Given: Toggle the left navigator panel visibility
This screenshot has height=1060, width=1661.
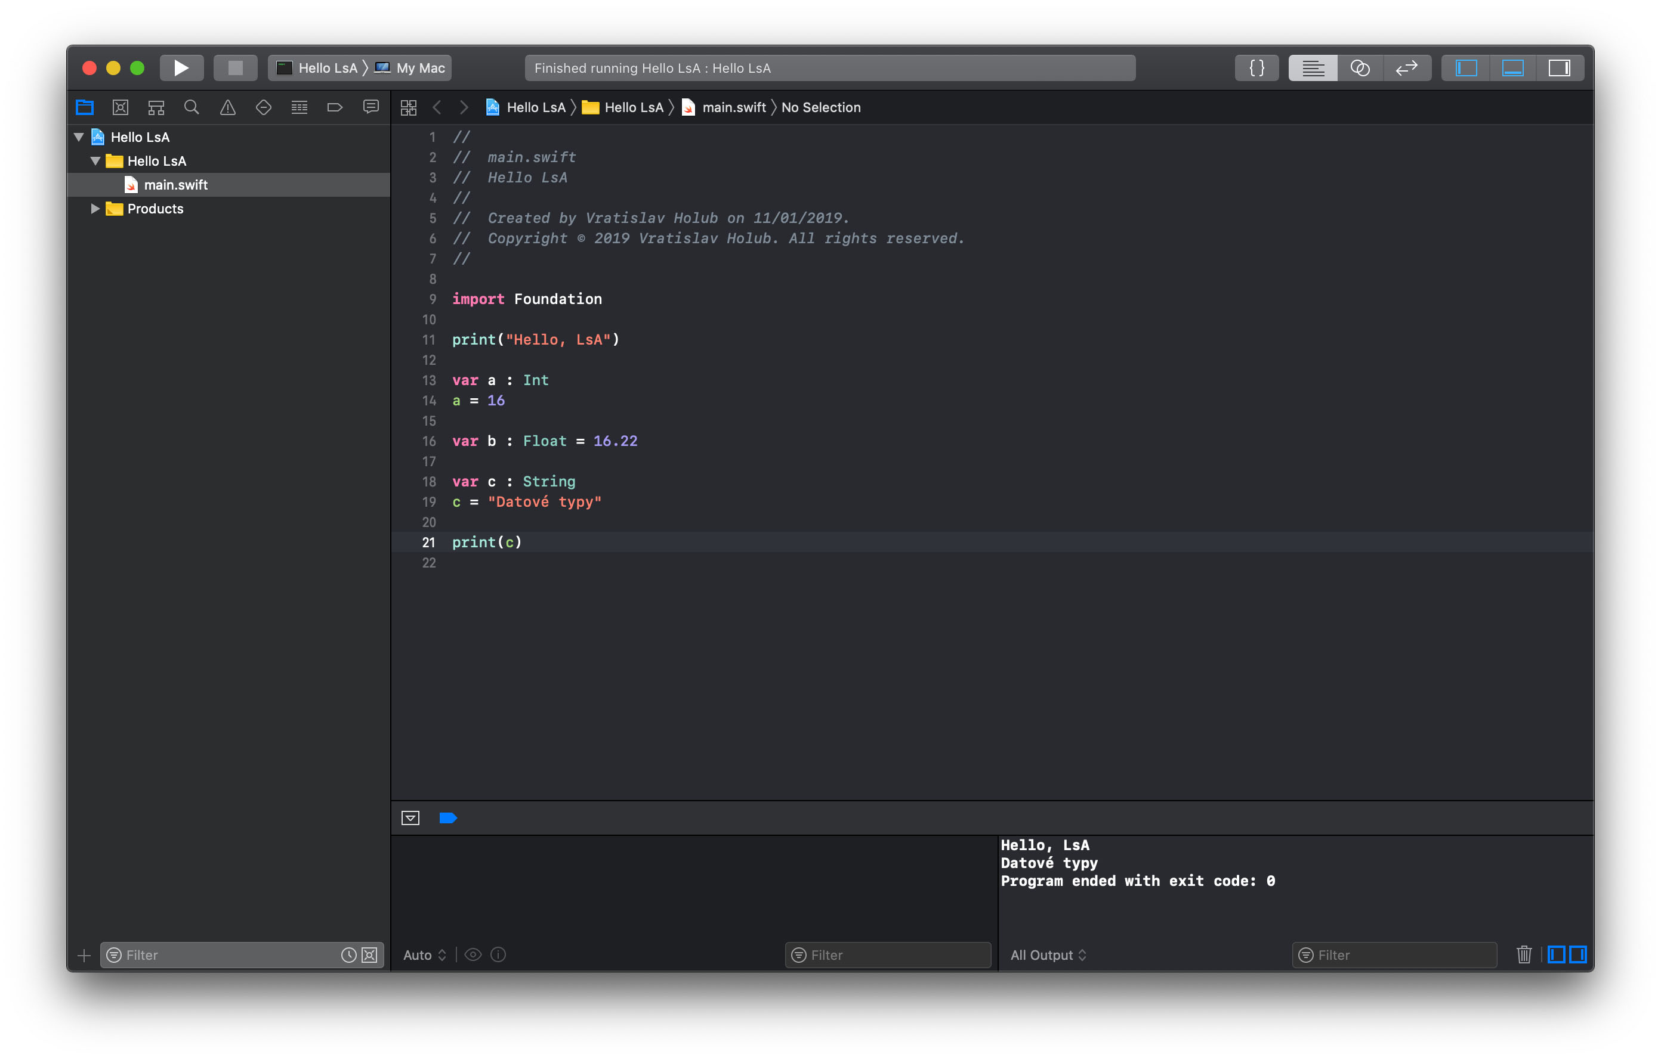Looking at the screenshot, I should (x=1466, y=67).
